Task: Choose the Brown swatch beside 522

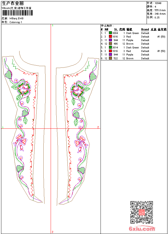Action: [x=110, y=58]
